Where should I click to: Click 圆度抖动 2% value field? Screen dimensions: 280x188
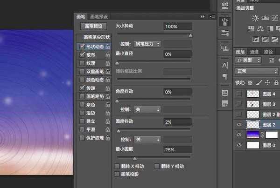pyautogui.click(x=177, y=122)
